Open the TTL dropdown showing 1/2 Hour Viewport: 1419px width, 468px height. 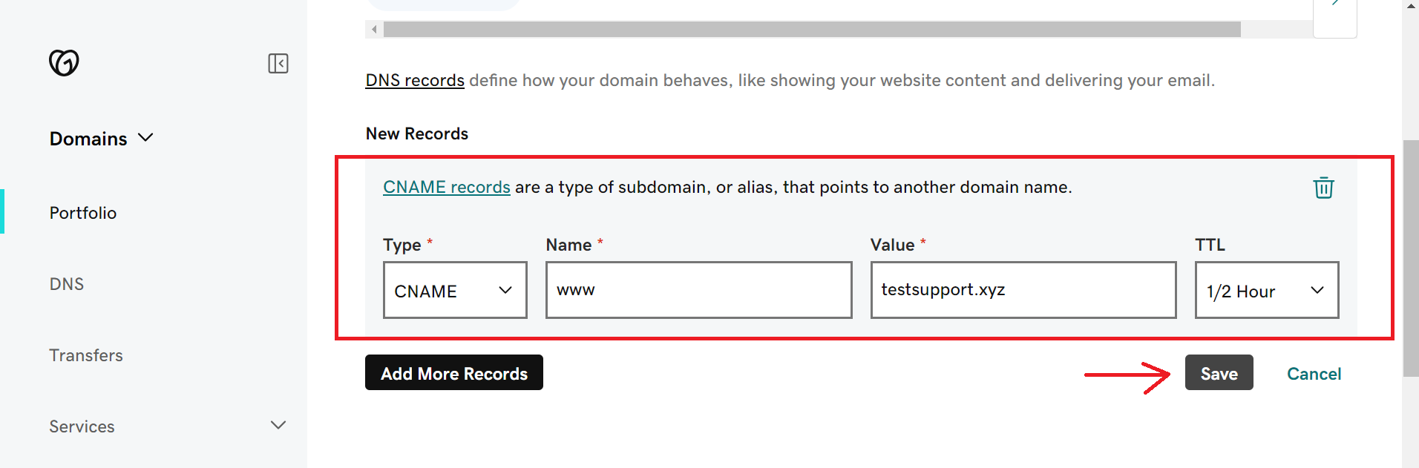[1267, 290]
